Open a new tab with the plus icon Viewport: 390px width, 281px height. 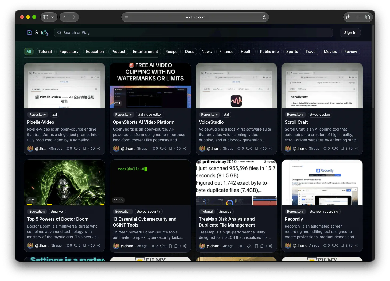point(358,17)
